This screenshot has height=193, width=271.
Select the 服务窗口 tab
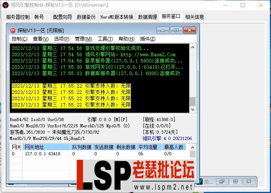(171, 17)
